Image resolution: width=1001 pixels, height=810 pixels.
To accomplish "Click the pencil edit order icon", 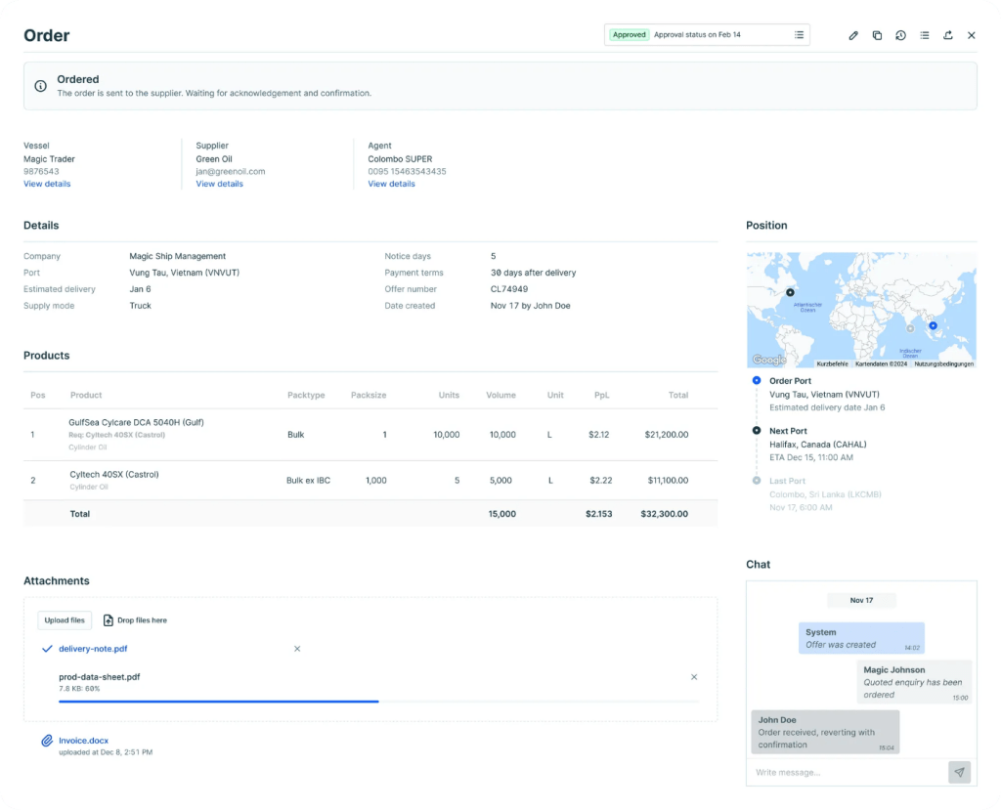I will pos(853,35).
